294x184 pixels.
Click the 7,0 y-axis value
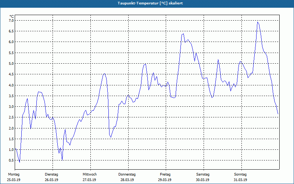11,20
